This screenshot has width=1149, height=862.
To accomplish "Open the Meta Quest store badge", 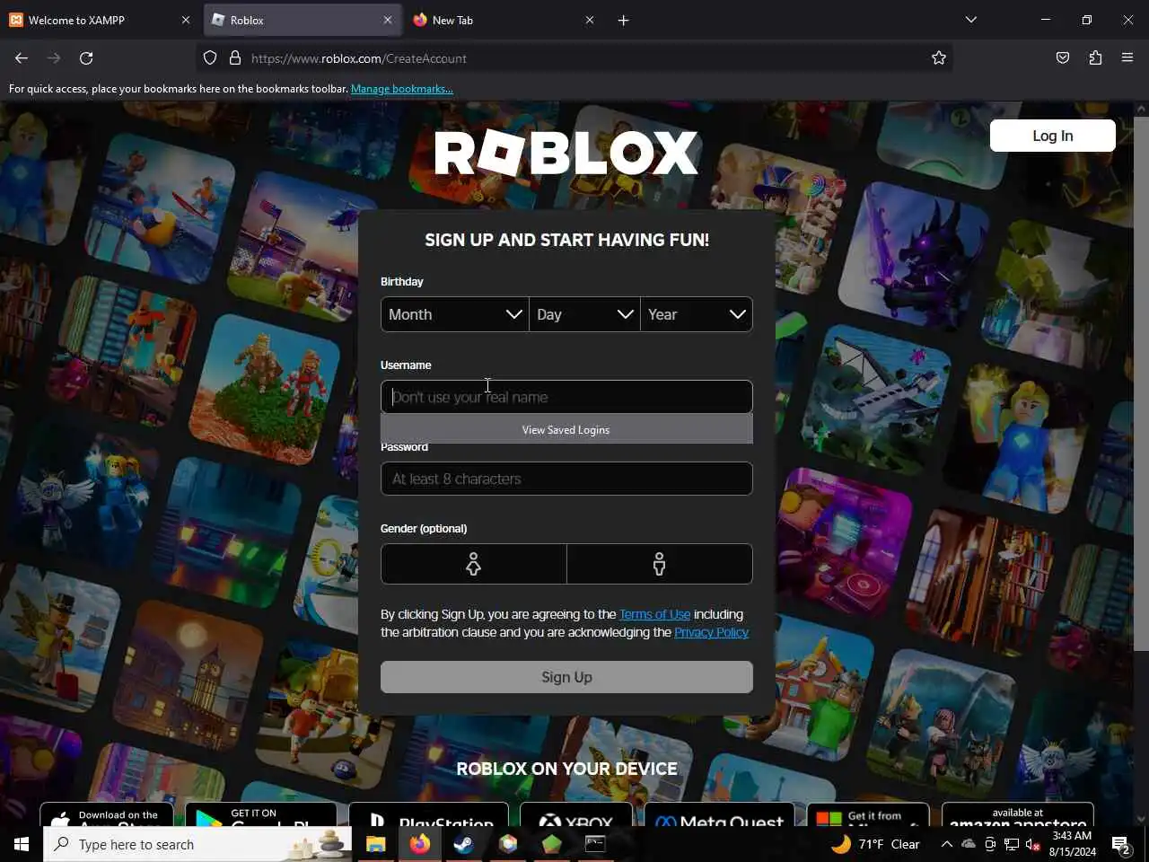I will coord(719,814).
